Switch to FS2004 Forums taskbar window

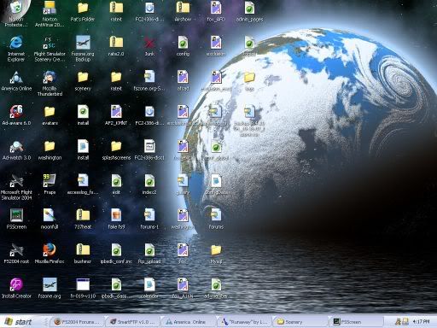(77, 322)
